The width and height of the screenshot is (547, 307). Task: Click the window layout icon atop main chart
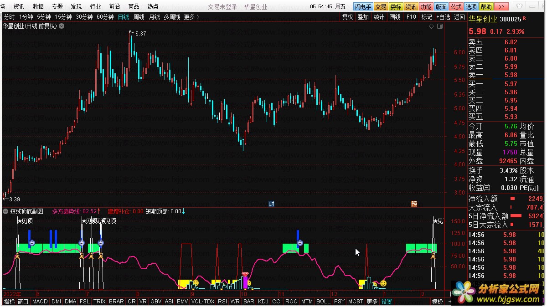coord(439,26)
